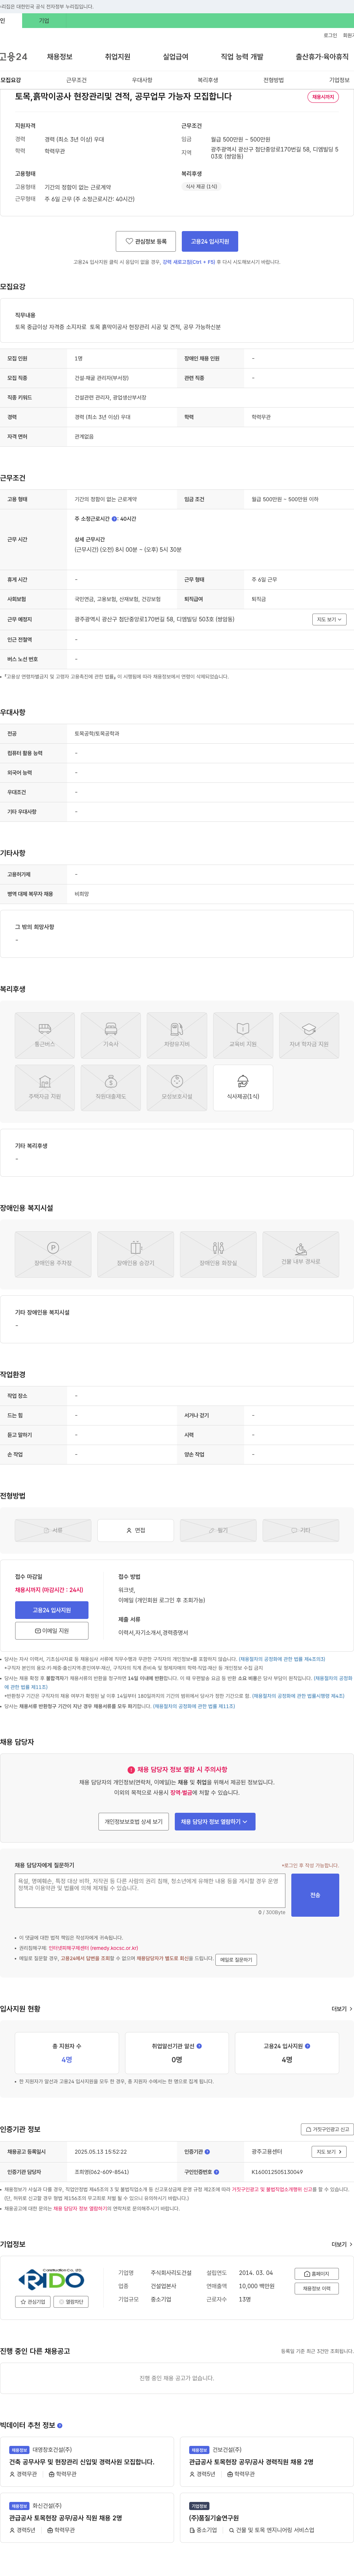Screen dimensions: 354x2576
Task: Expand 지도 보기 next to 광주고용센터
Action: 329,2152
